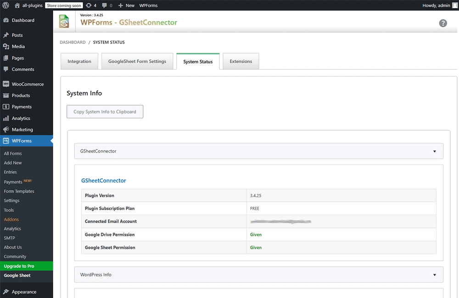Open the comments bubble icon in admin bar

click(x=104, y=5)
